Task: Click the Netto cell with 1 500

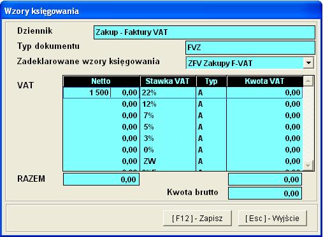Action: pyautogui.click(x=101, y=93)
